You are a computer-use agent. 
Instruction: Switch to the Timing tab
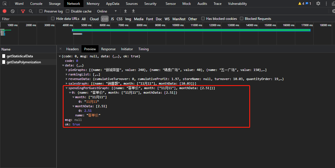pos(143,49)
